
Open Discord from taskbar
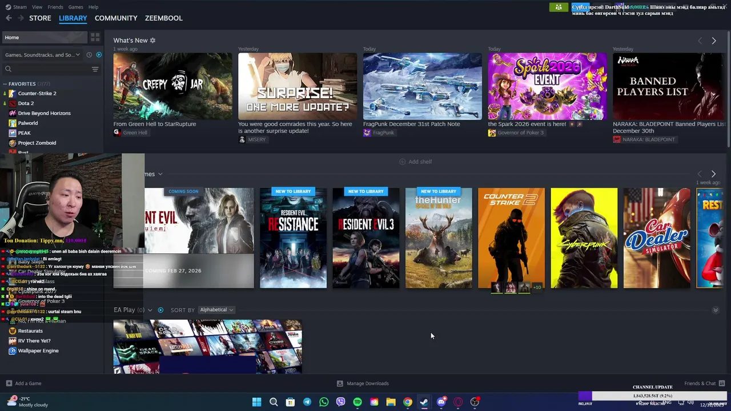[441, 402]
